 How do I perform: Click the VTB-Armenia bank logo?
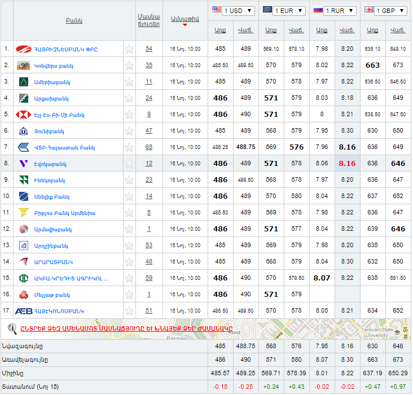[x=24, y=147]
